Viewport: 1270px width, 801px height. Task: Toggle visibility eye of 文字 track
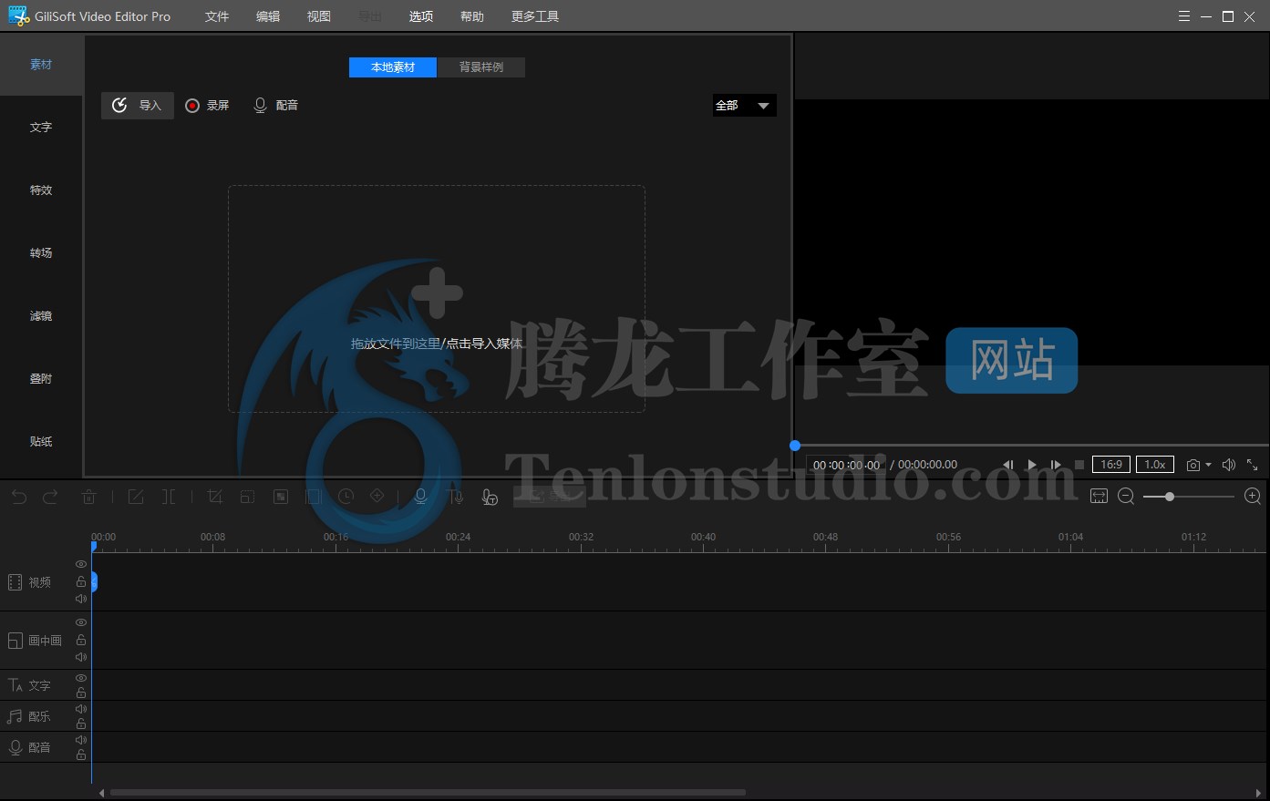[x=81, y=678]
